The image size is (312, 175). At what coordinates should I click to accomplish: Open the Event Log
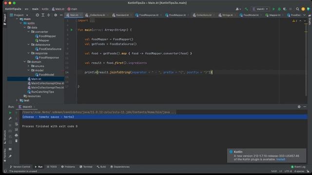point(298,167)
